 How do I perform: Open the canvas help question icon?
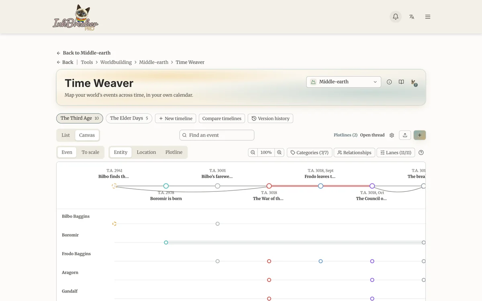point(421,153)
